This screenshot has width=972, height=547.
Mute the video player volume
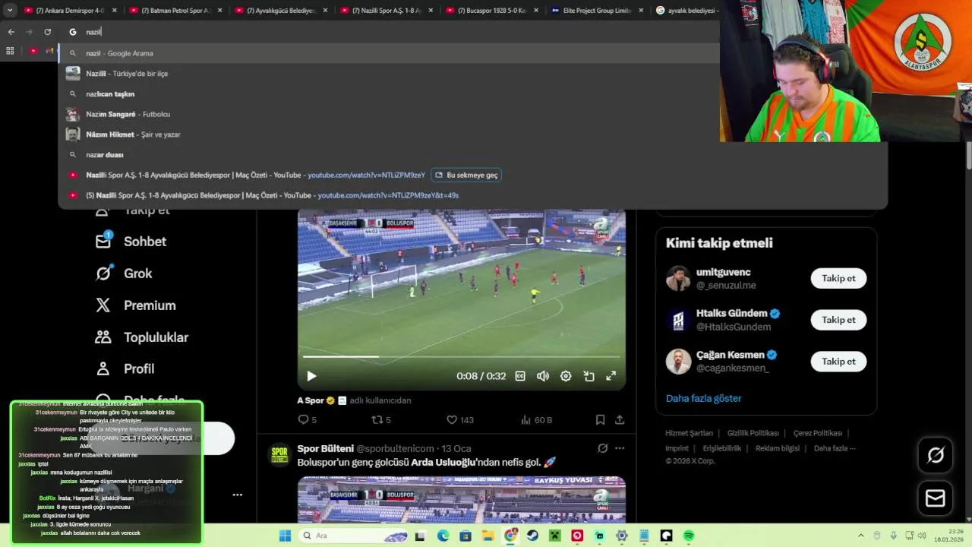click(543, 376)
